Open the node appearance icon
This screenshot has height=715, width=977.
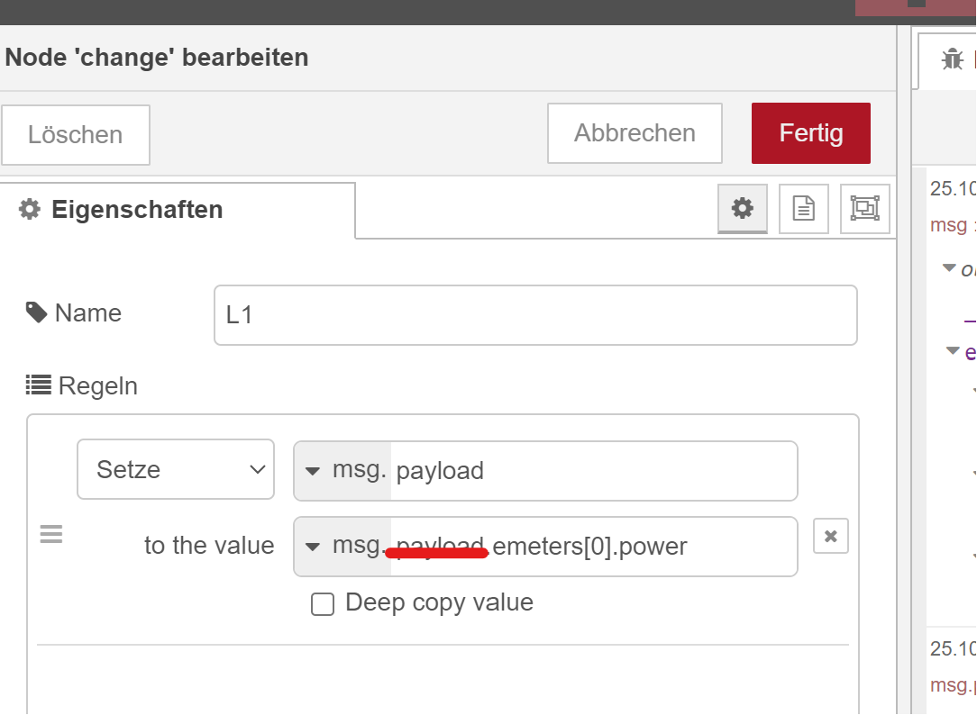(x=864, y=208)
